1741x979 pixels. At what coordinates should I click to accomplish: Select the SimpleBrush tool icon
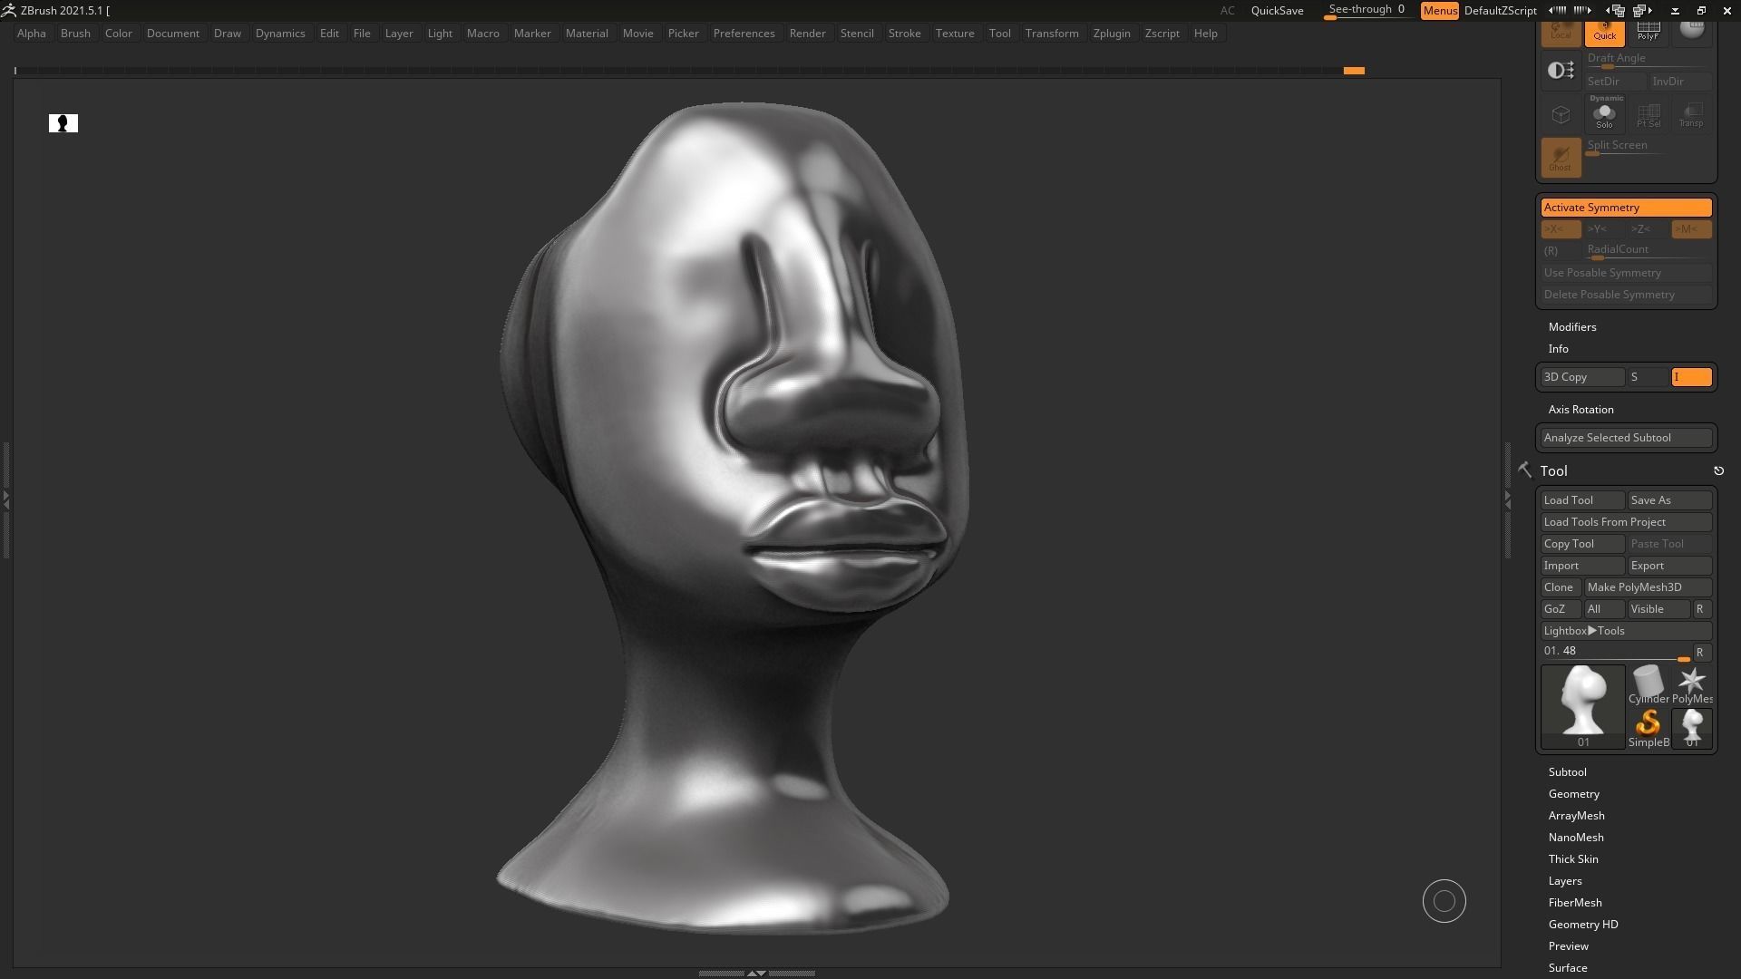[1648, 727]
